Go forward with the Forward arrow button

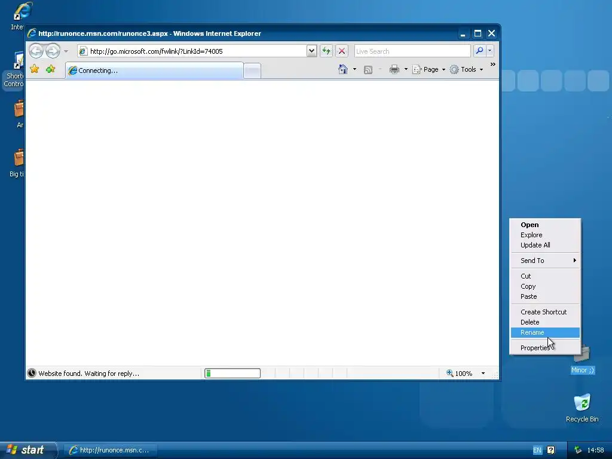(x=53, y=51)
